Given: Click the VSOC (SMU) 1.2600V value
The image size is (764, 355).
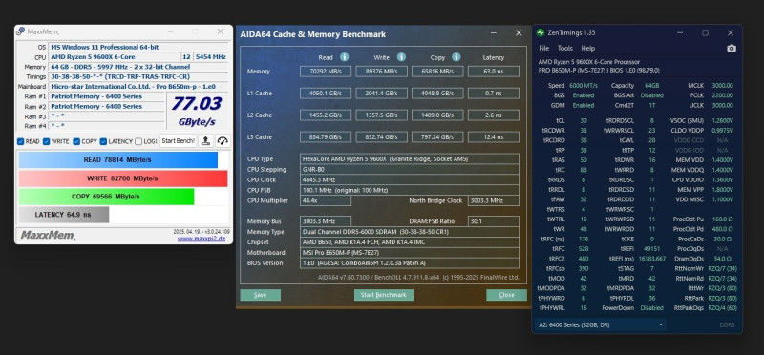Looking at the screenshot, I should pos(722,120).
